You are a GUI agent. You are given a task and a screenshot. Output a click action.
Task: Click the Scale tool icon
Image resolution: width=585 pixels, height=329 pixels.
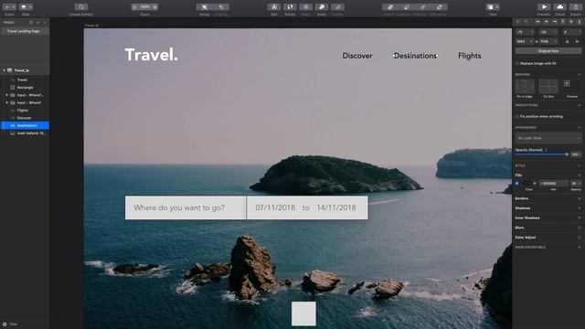tap(322, 7)
